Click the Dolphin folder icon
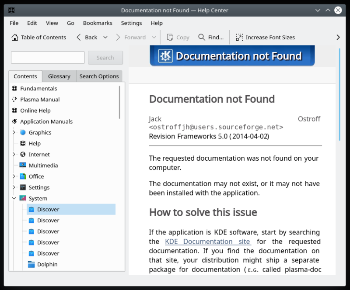350x290 pixels. [31, 264]
